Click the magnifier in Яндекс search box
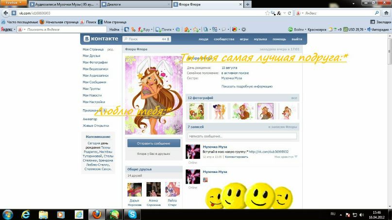The image size is (392, 220). (377, 13)
